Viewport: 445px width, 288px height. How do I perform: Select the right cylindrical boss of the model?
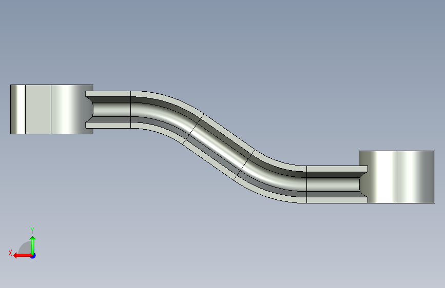[x=397, y=177]
